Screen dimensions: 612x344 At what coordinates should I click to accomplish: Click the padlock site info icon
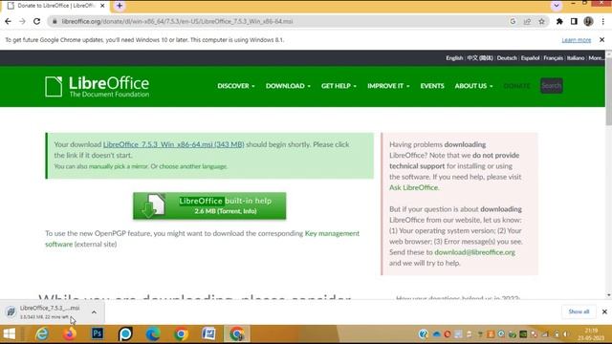coord(55,21)
